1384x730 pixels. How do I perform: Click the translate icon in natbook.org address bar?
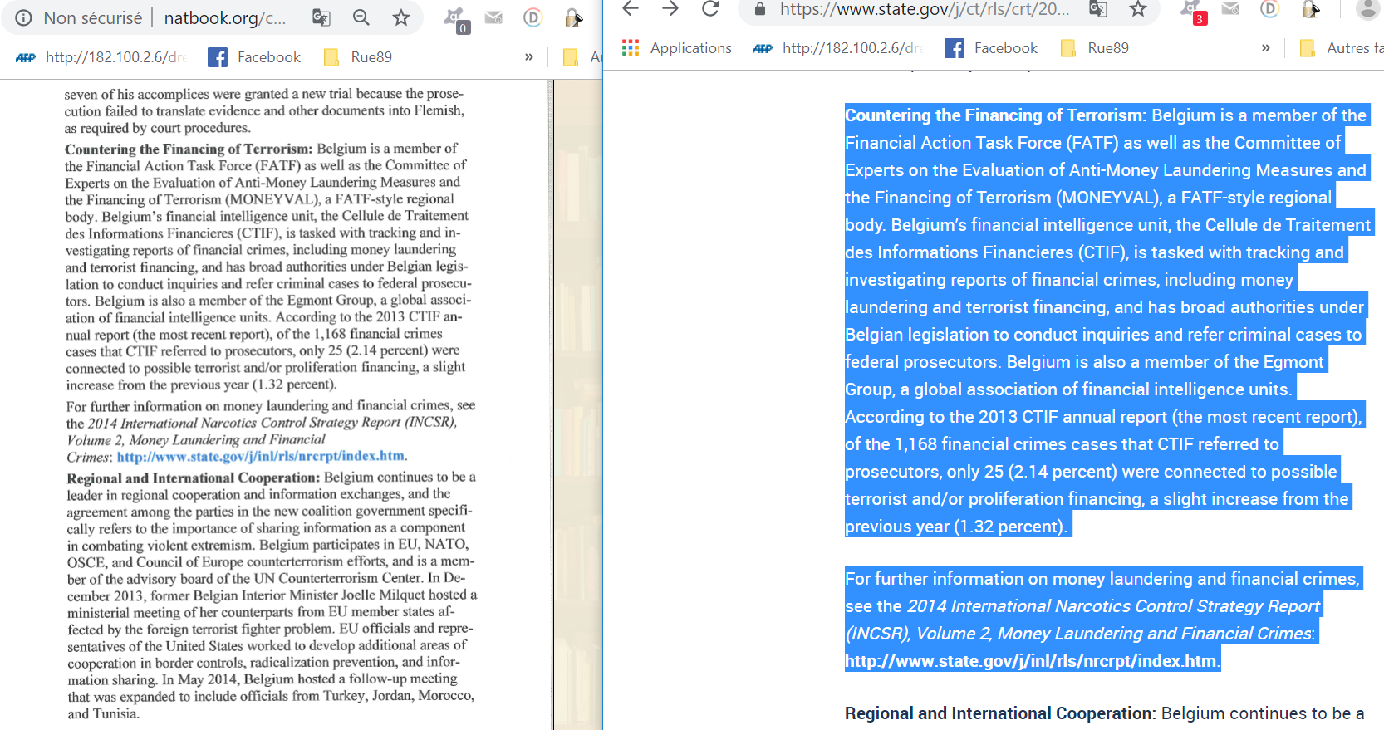coord(321,17)
